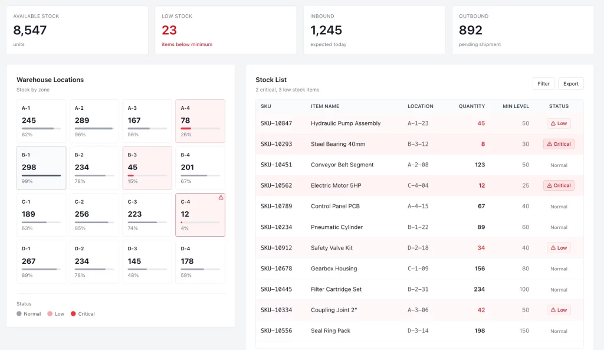Sort by the SKU column header

[x=266, y=106]
